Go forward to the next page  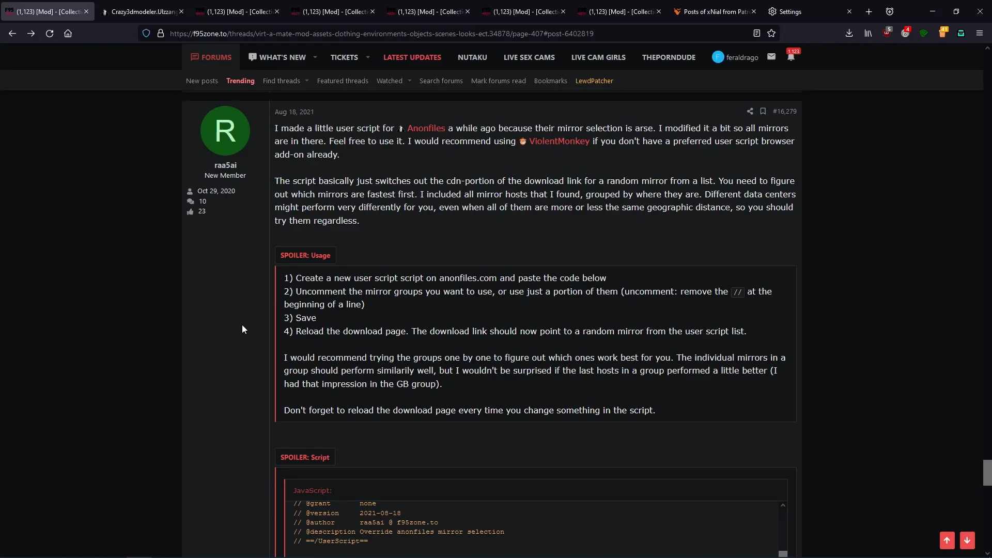(x=31, y=34)
